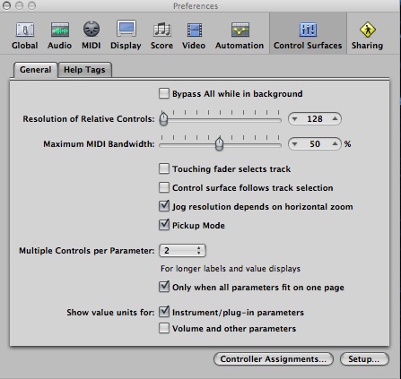Open the Score preferences pane
The image size is (401, 379).
tap(161, 36)
